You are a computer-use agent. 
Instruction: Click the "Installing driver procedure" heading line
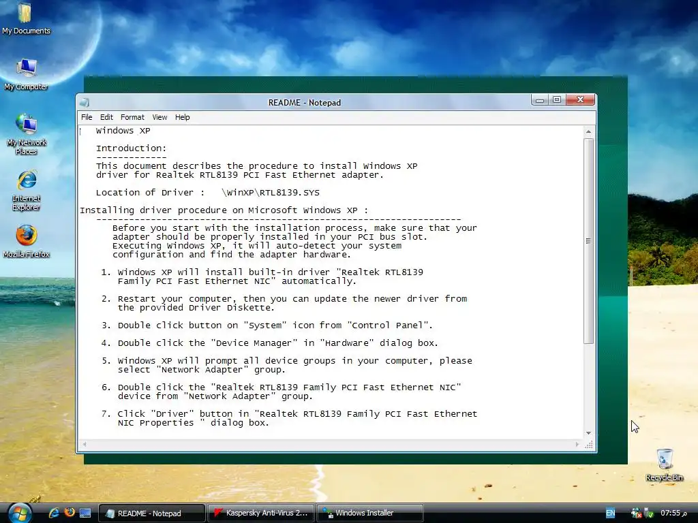(224, 210)
